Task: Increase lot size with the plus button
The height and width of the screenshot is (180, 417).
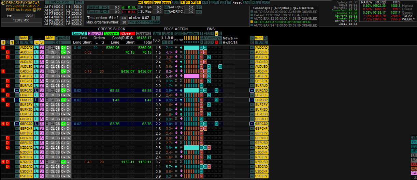Action: click(x=154, y=18)
